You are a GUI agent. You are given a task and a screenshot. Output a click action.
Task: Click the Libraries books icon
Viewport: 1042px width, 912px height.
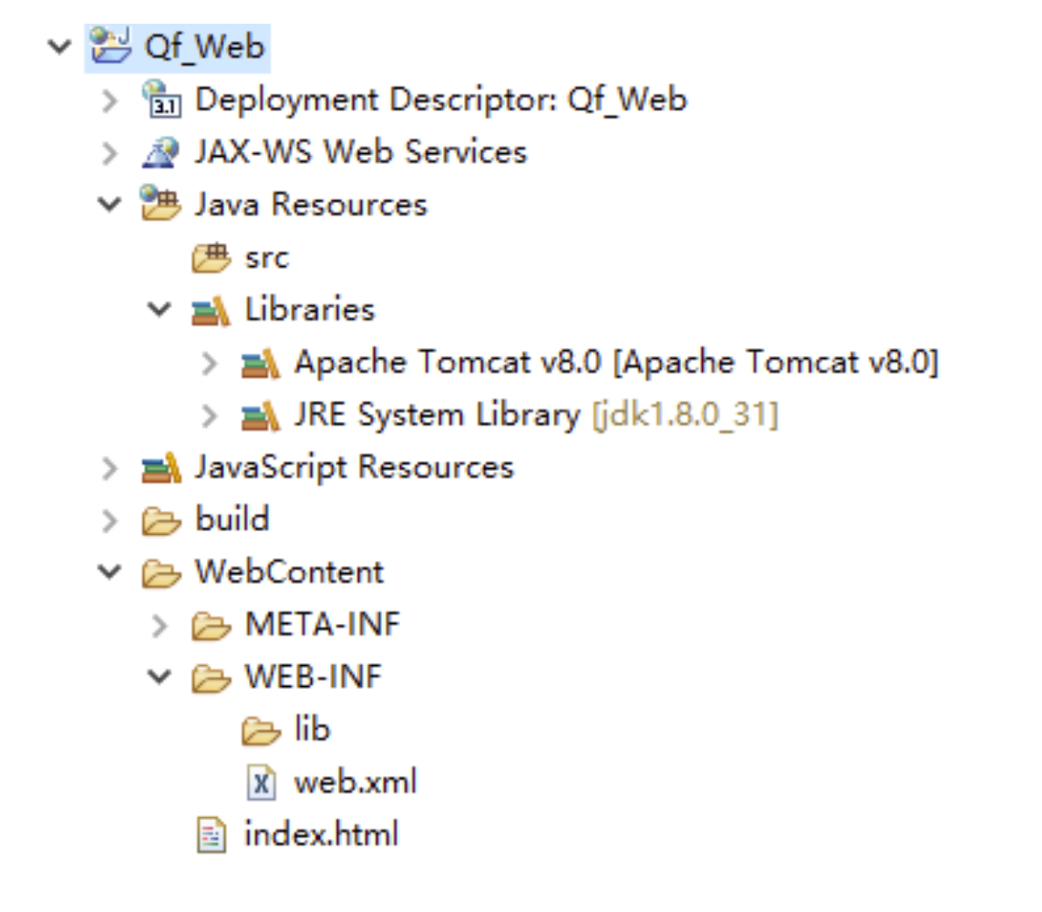tap(211, 310)
